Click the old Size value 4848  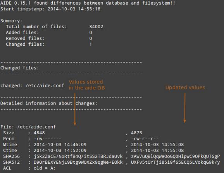39,133
